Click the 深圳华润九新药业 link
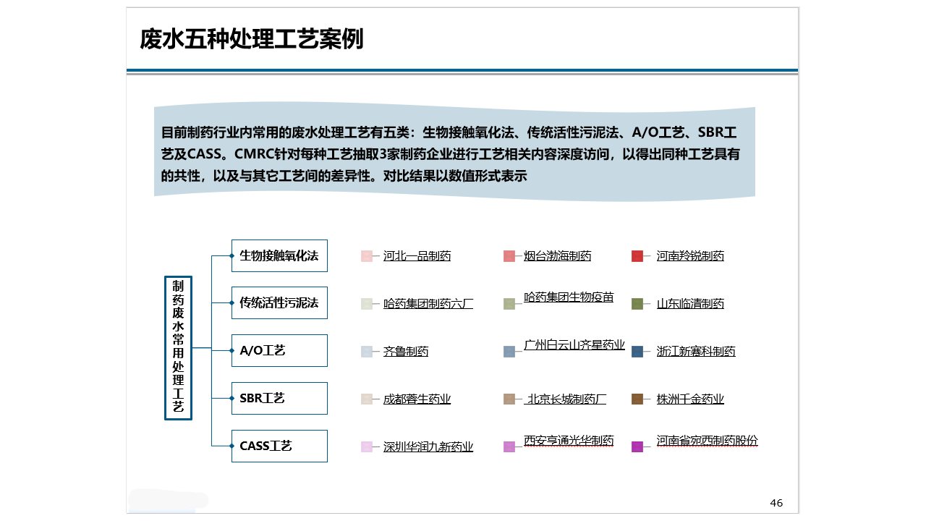The height and width of the screenshot is (521, 926). click(x=428, y=447)
